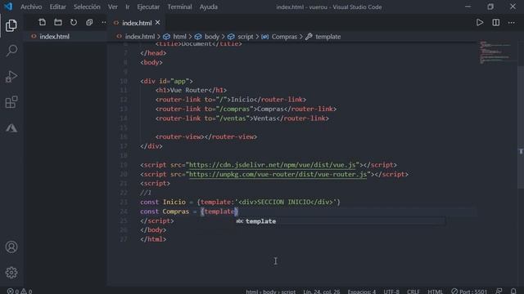
Task: Change indentation via Espacios: 4
Action: (362, 292)
